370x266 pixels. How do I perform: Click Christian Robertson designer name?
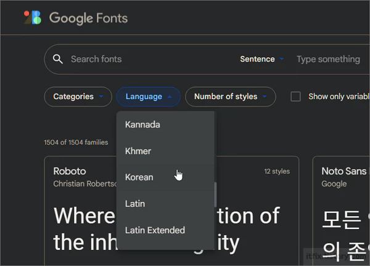click(85, 183)
